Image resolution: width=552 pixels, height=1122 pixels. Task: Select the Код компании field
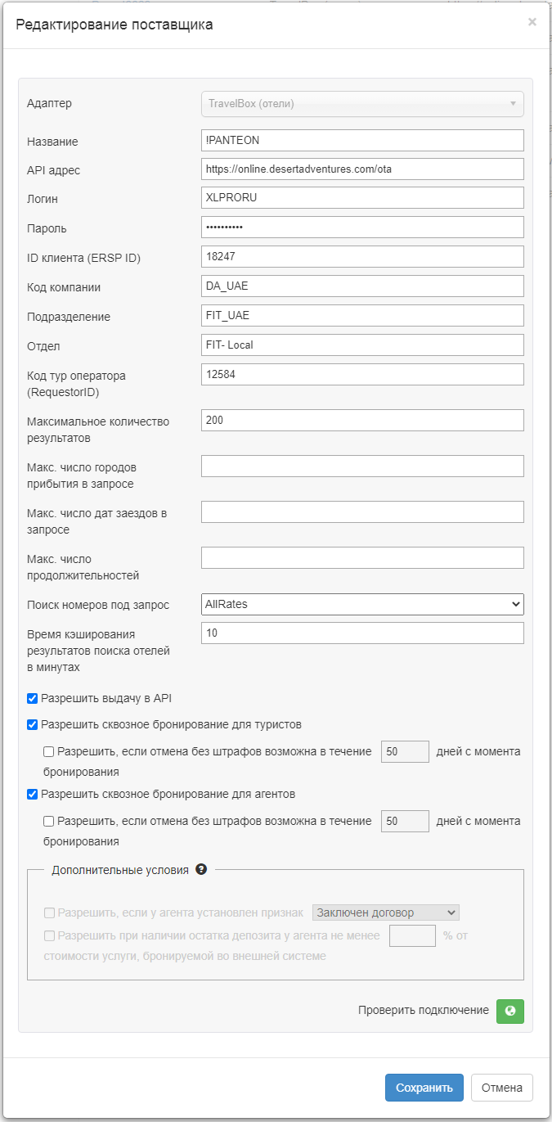coord(362,286)
